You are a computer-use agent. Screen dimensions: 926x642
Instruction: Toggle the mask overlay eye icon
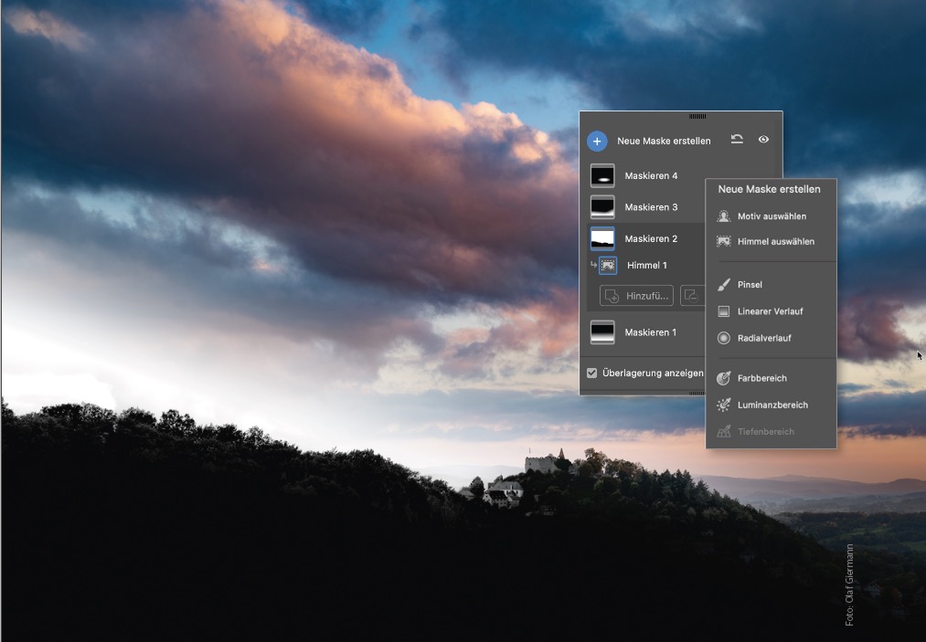pyautogui.click(x=763, y=139)
